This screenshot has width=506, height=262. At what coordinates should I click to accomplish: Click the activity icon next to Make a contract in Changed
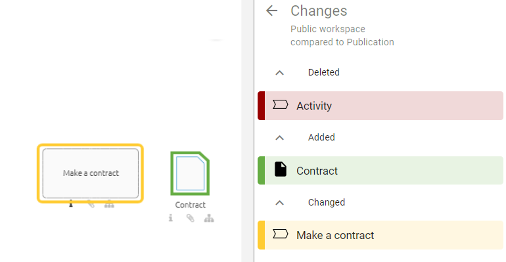[280, 235]
